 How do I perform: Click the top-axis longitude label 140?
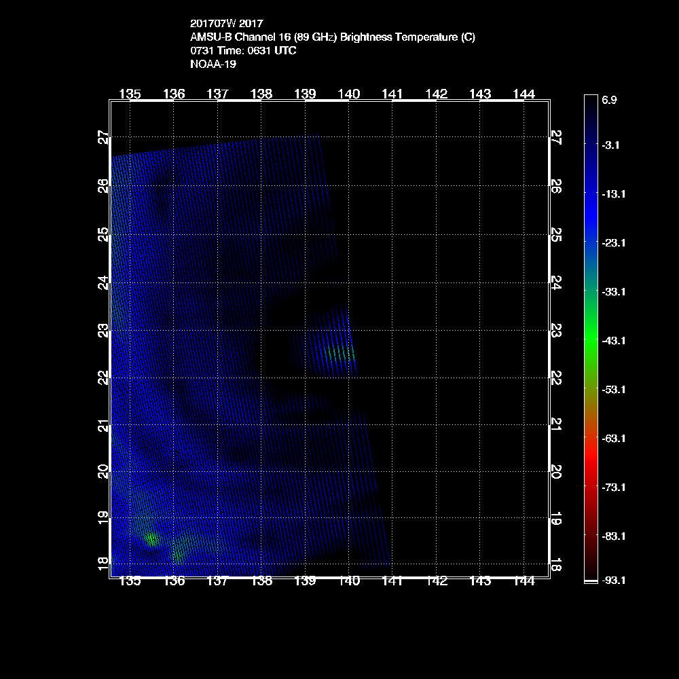(x=349, y=94)
